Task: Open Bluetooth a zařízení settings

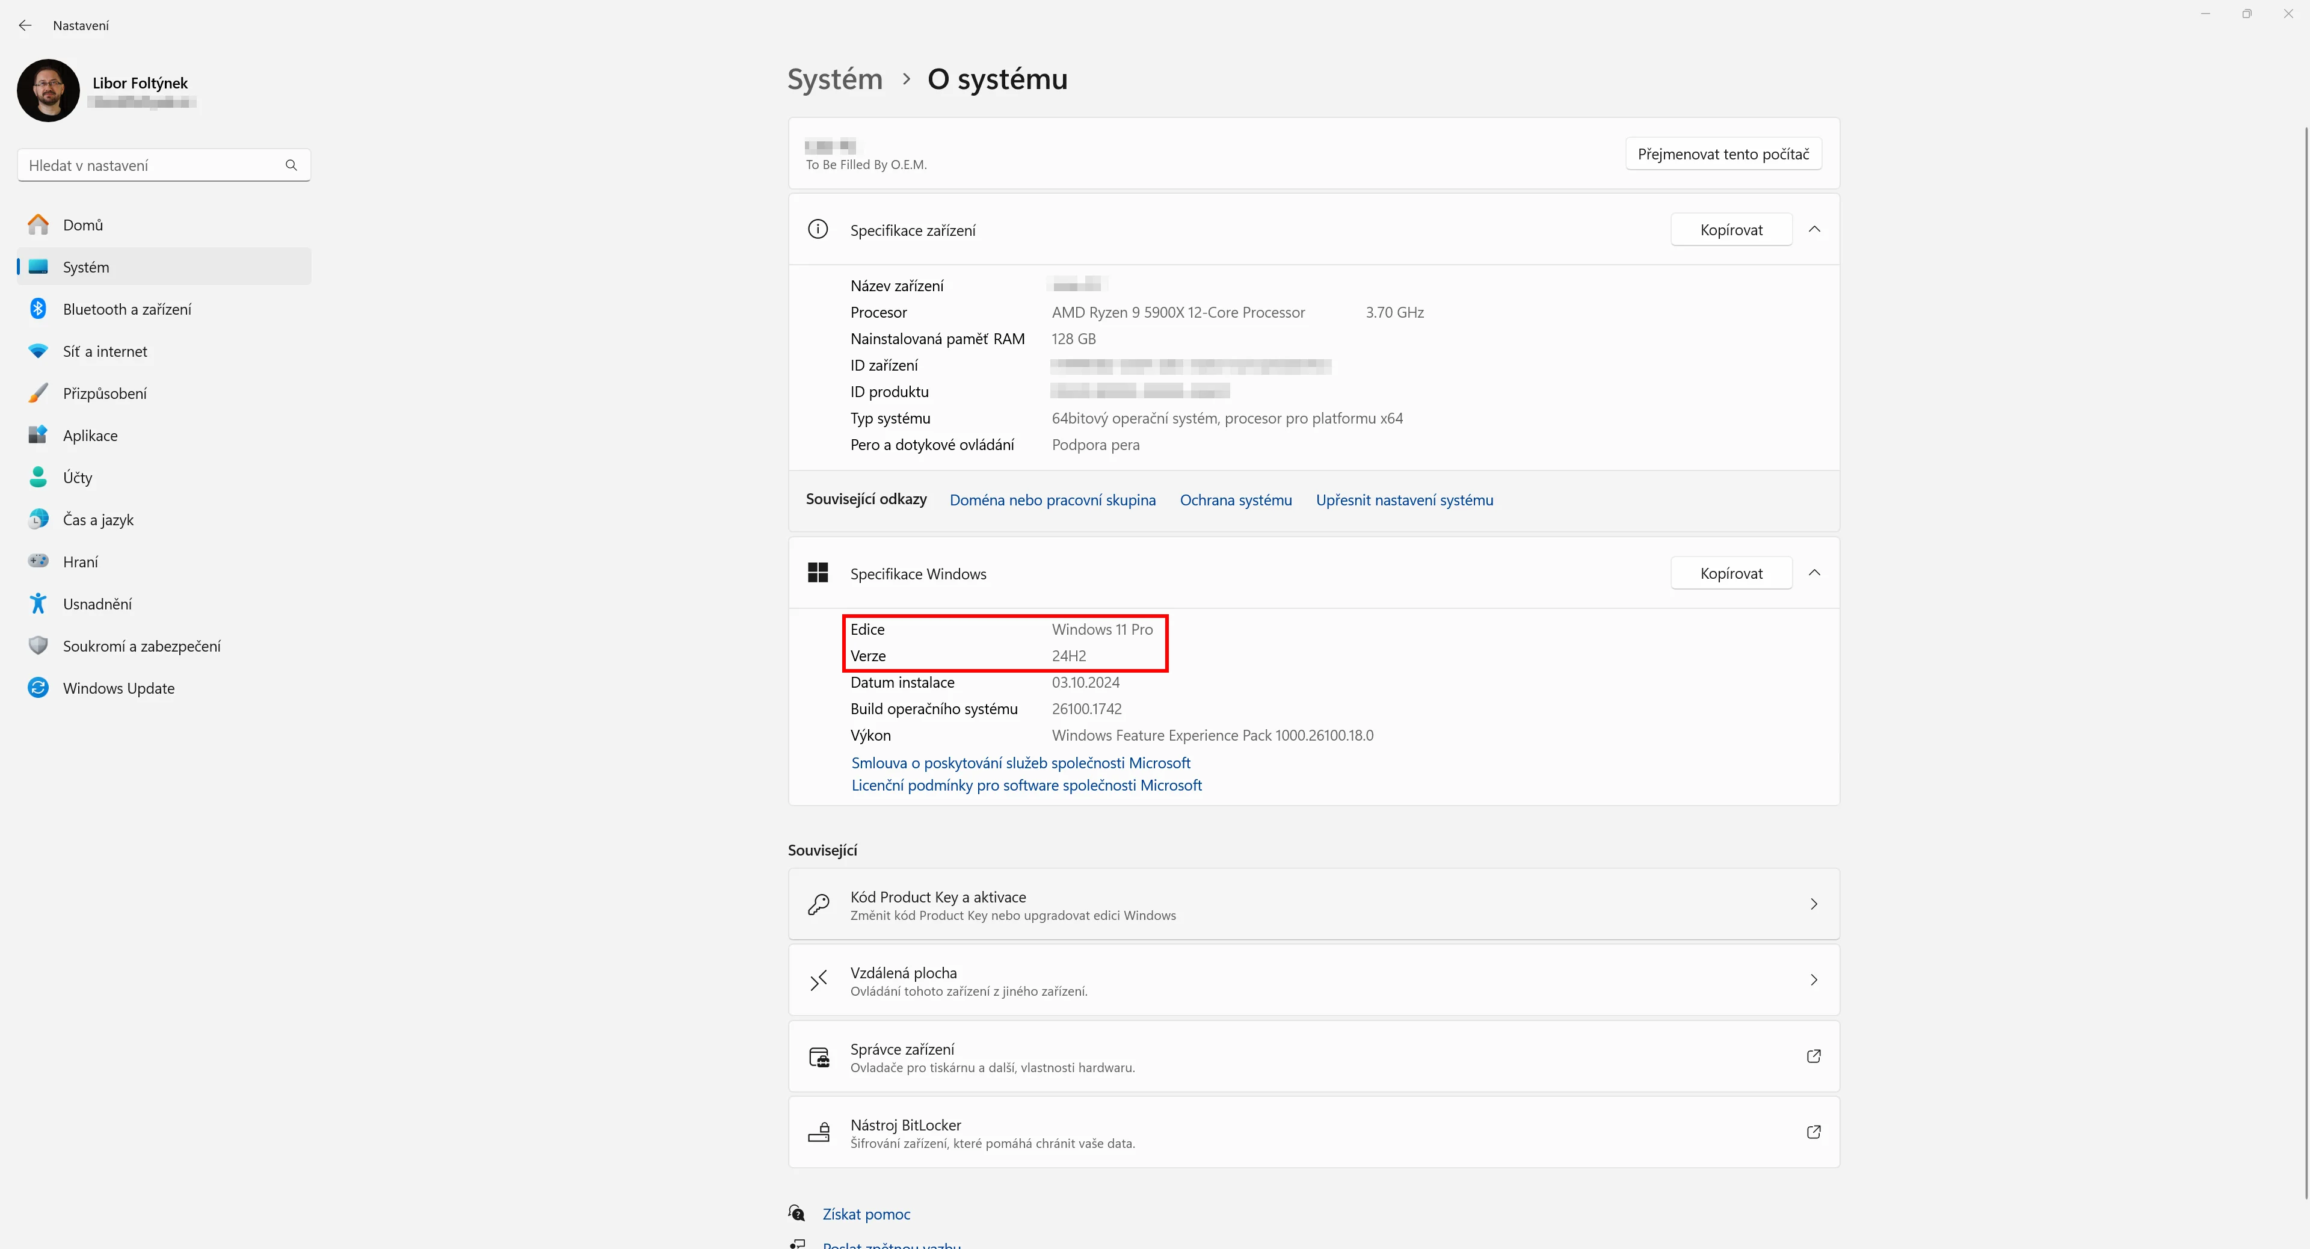Action: tap(164, 309)
